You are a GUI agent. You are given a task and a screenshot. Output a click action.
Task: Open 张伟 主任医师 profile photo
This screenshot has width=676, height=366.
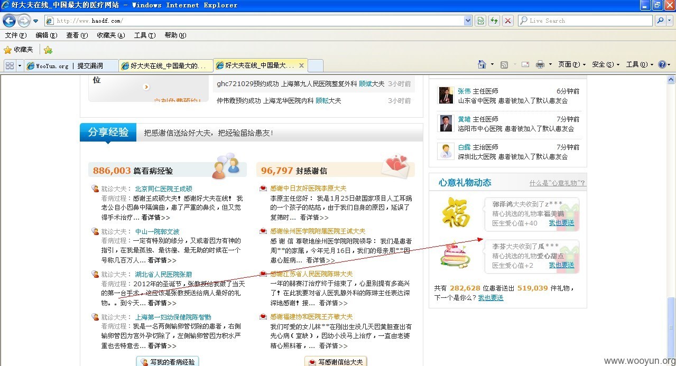pyautogui.click(x=446, y=95)
